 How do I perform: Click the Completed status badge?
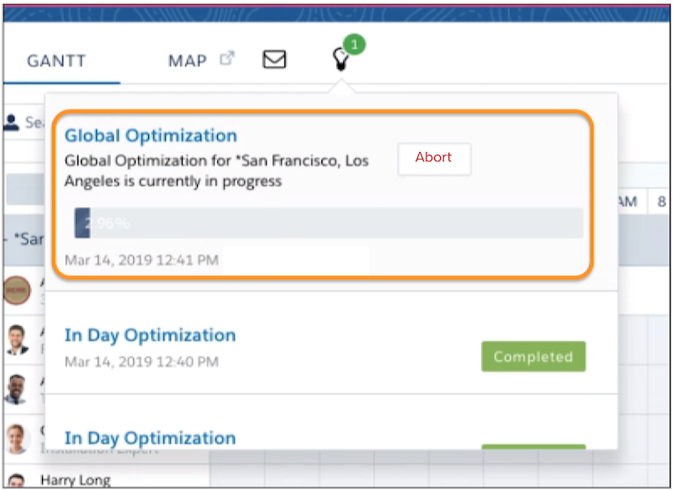(x=533, y=356)
